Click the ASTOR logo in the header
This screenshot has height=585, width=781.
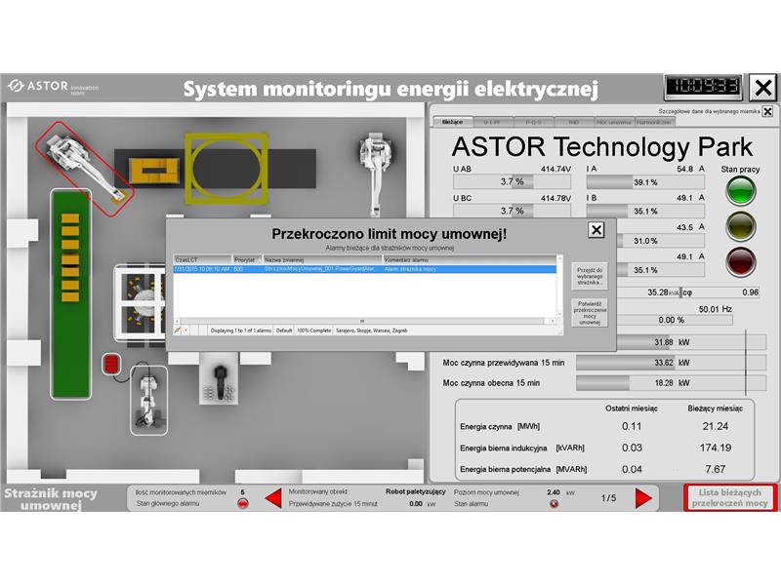coord(53,87)
